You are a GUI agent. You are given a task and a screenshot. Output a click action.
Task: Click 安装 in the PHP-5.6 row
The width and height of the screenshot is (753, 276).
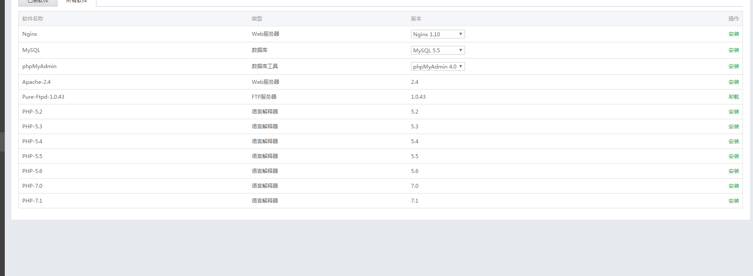tap(734, 171)
